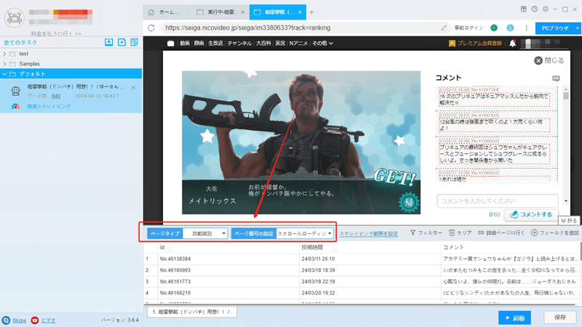Expand the Samples folder
Screen dimensions: 582x327
click(x=4, y=64)
